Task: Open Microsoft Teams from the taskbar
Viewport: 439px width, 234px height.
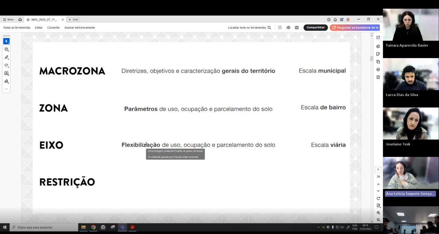Action: point(122,227)
